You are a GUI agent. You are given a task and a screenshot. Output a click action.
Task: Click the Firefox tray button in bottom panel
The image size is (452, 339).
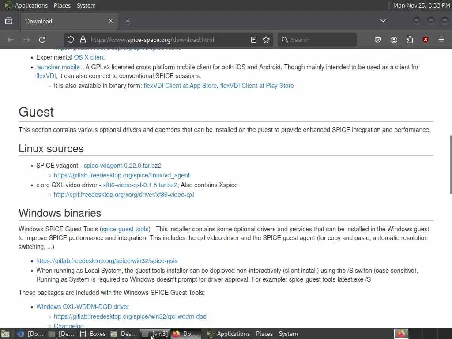(401, 334)
